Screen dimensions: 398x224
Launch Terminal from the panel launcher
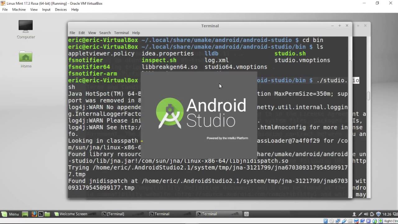coord(41,214)
